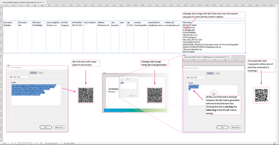Image resolution: width=279 pixels, height=145 pixels.
Task: Click the 'job title' header cell
Action: [x=66, y=23]
